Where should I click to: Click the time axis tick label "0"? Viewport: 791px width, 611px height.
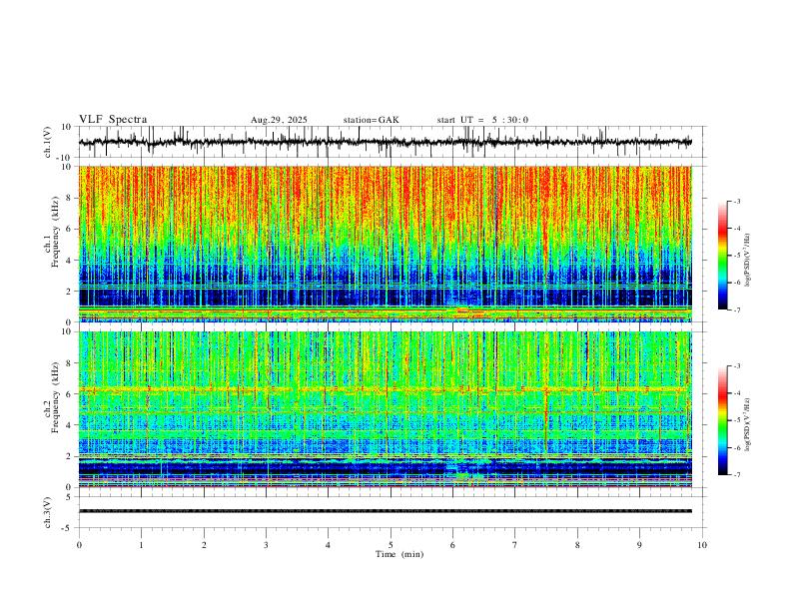(79, 545)
